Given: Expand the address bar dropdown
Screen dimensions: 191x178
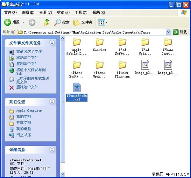Looking at the screenshot, I should coord(168,32).
